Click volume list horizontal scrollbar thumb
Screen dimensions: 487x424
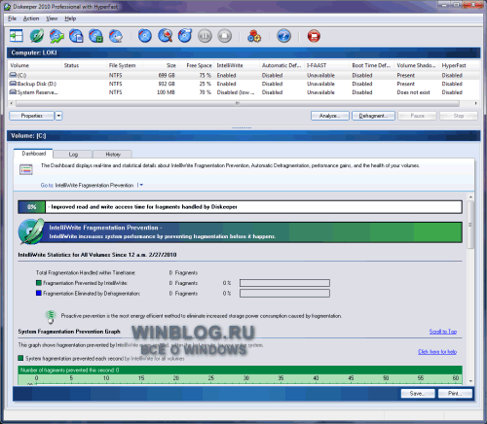click(x=238, y=103)
